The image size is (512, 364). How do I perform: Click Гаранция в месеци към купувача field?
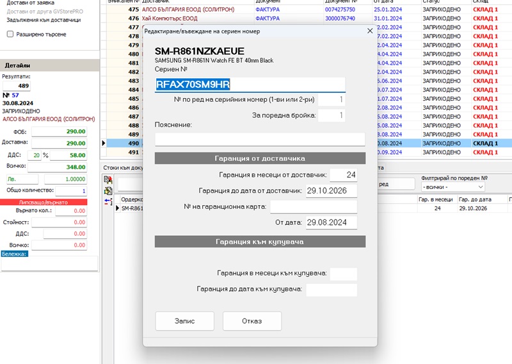[x=343, y=274]
